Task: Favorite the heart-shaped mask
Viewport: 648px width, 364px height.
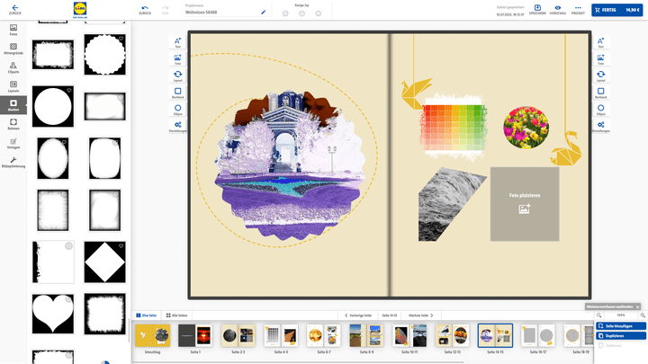Action: (68, 297)
